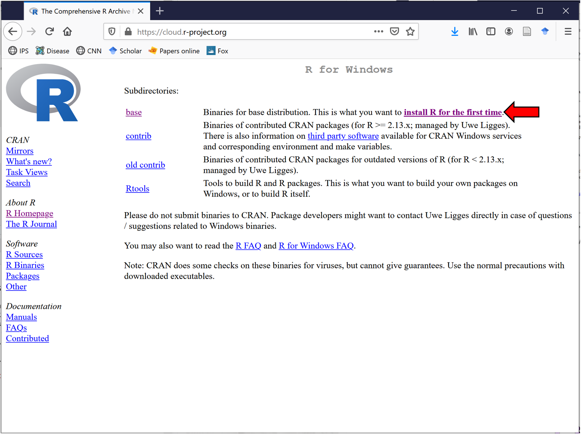Visit the R Homepage link

point(30,214)
